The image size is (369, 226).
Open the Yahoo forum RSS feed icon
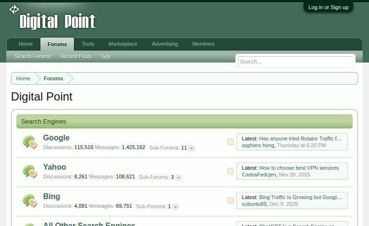pyautogui.click(x=231, y=171)
